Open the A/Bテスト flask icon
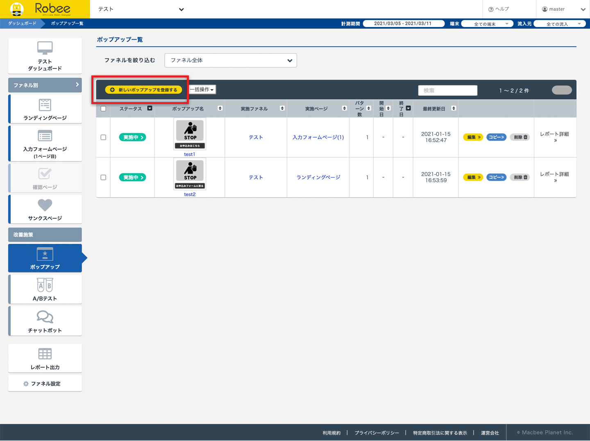 (45, 285)
